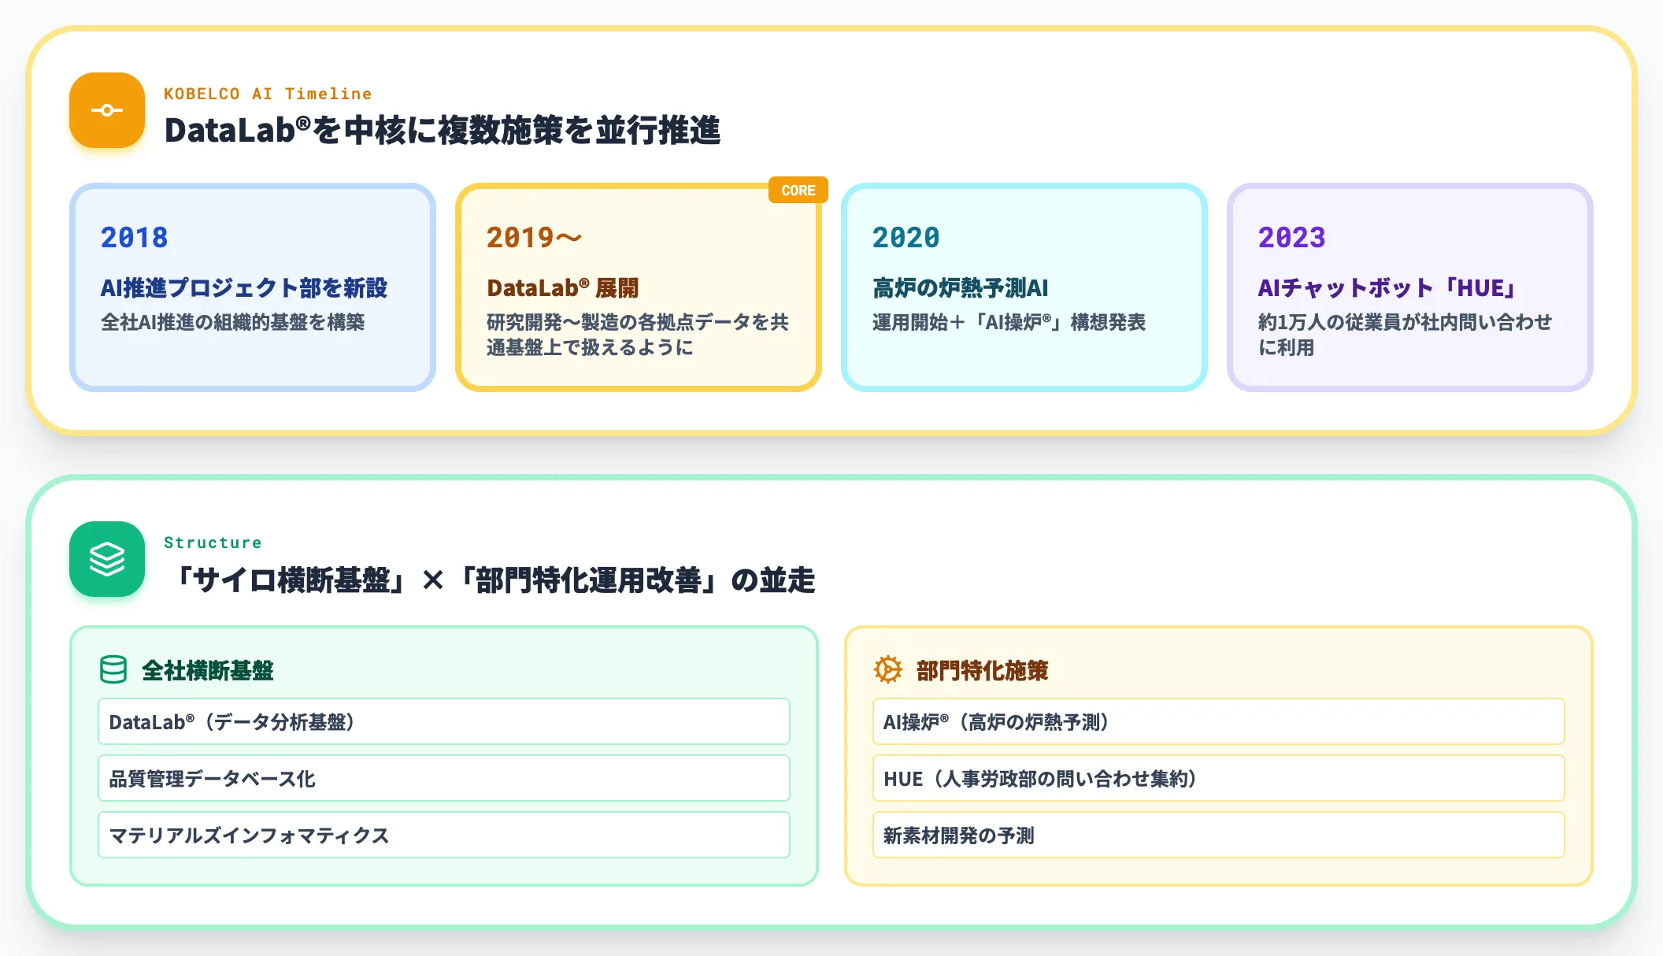The image size is (1663, 956).
Task: Click the AI推進プロジェクト部を新設 heading
Action: coord(244,288)
